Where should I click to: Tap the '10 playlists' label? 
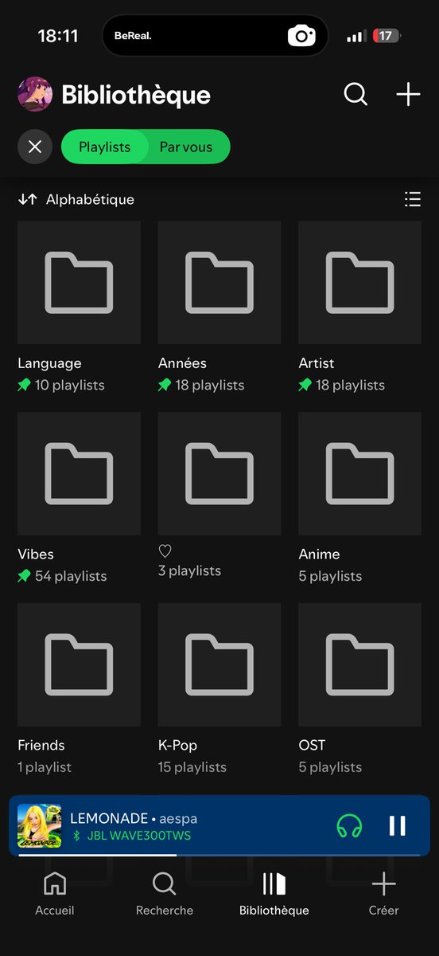[x=70, y=385]
